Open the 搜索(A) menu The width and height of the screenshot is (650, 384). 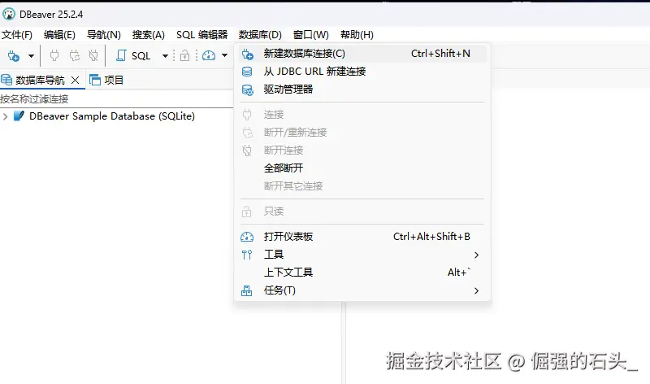[x=149, y=34]
